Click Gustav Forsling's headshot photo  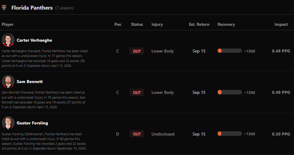pyautogui.click(x=8, y=123)
